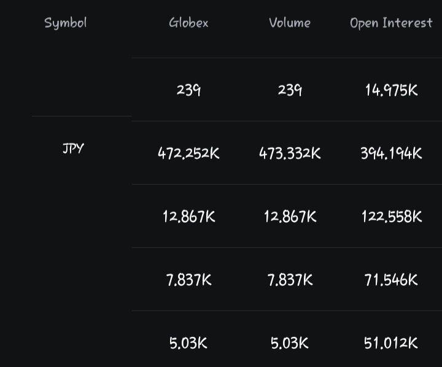Image resolution: width=442 pixels, height=367 pixels.
Task: Click the Symbol column header
Action: click(66, 23)
